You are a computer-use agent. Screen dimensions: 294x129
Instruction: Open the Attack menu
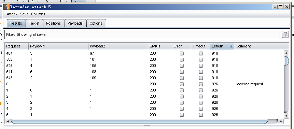click(12, 14)
